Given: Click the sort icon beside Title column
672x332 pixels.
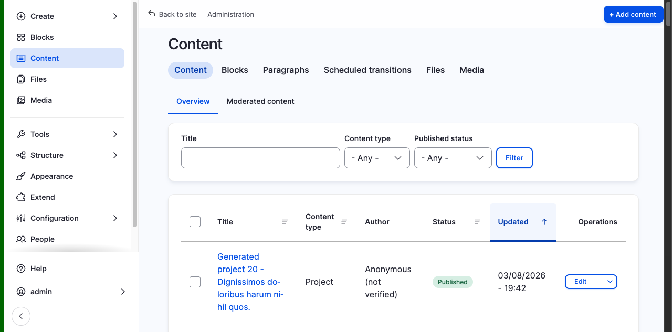Looking at the screenshot, I should (285, 222).
